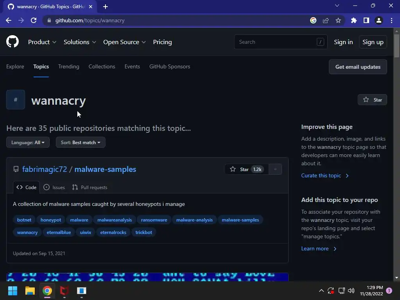Bookmark this page with star icon

338,20
